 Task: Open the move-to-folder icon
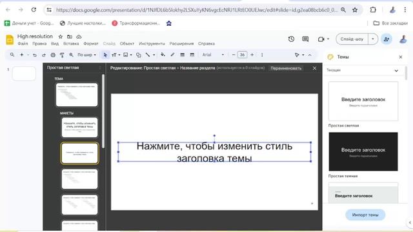[70, 37]
